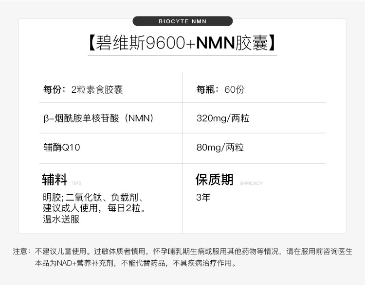Select the title 碧维斯9600+NMN胶囊
365x285 pixels.
tap(182, 43)
